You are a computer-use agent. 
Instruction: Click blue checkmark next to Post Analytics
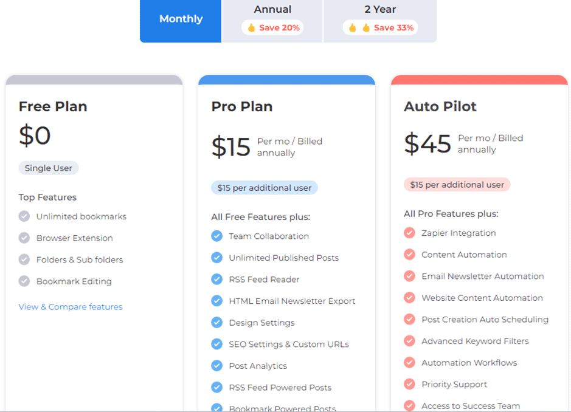tap(216, 365)
